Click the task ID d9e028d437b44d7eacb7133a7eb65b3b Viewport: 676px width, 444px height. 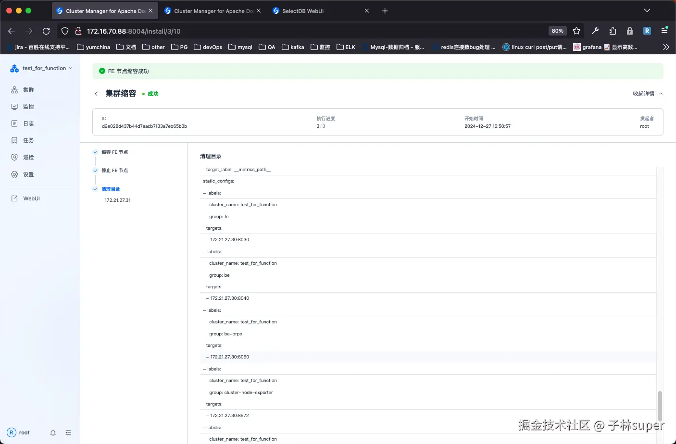[x=144, y=126]
